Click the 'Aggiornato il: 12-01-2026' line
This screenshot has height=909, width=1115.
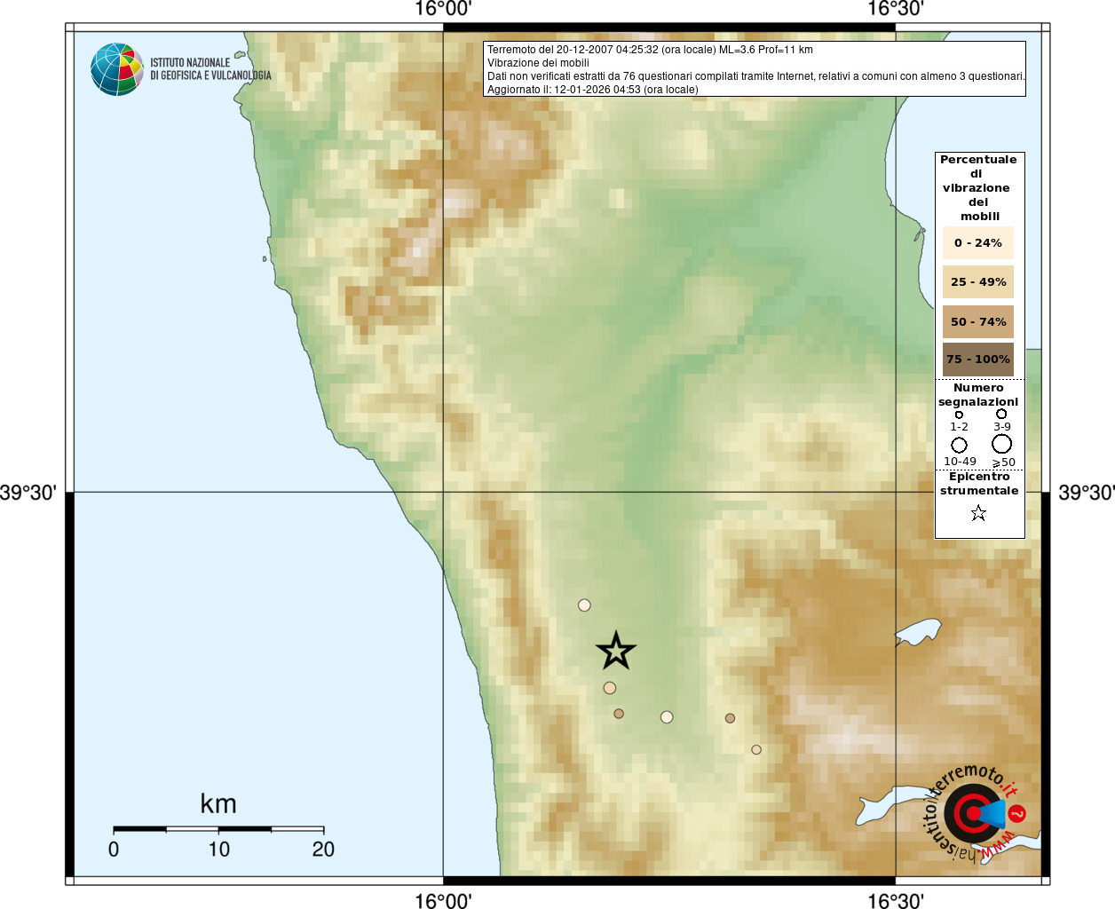(x=593, y=90)
